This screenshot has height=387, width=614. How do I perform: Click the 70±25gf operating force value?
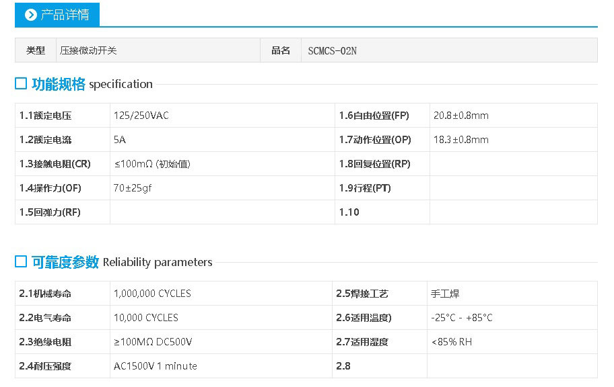[x=133, y=188]
